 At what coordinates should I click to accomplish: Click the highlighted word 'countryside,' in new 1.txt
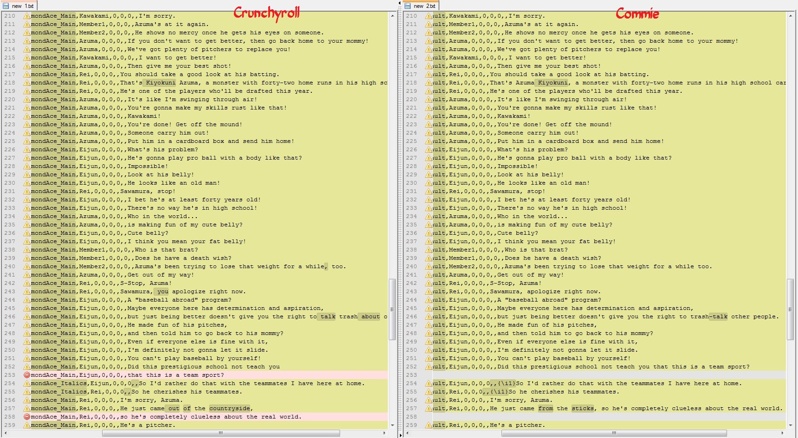pyautogui.click(x=230, y=408)
